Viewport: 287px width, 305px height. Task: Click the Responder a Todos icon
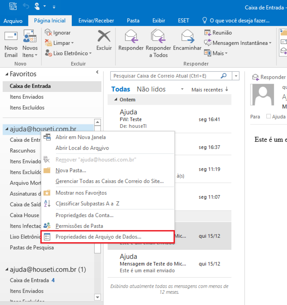(x=158, y=36)
